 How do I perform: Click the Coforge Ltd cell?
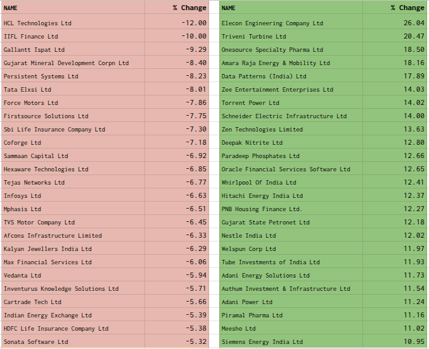click(73, 142)
